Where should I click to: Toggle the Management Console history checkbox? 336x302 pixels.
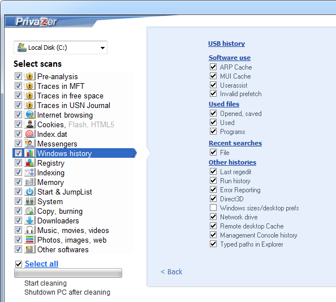213,235
